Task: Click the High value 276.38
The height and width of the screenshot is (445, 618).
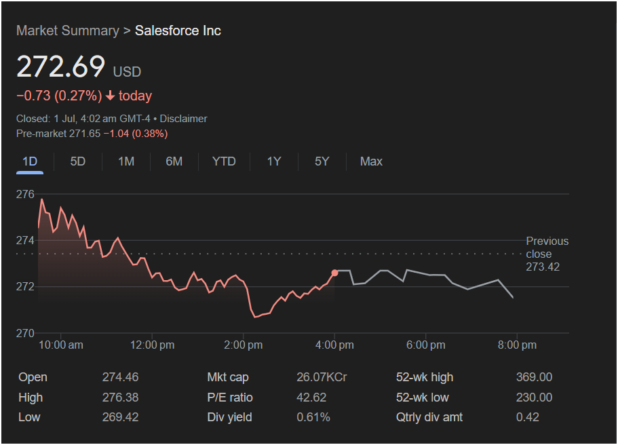Action: (x=120, y=398)
